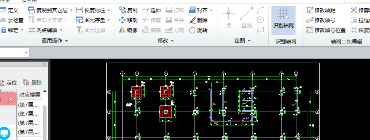Click the 删除 delete tool in ribbon
This screenshot has width=370, height=140.
(x=198, y=20)
